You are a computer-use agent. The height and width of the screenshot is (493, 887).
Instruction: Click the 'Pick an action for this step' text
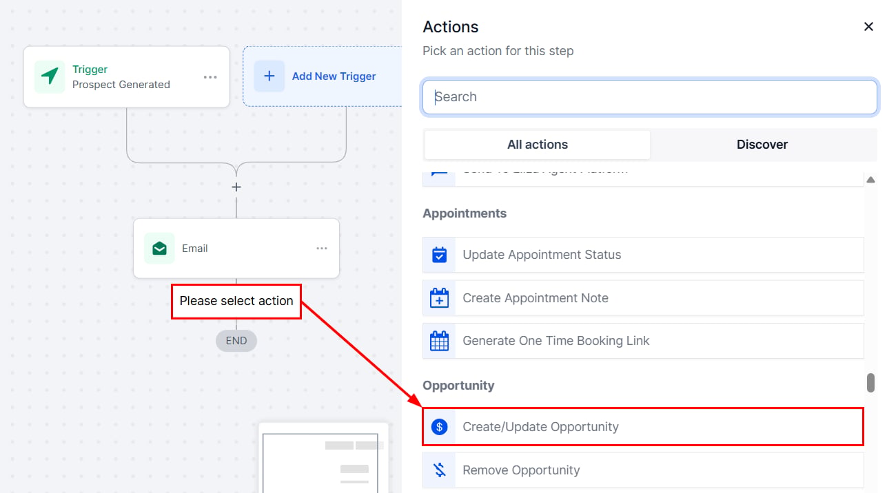(x=498, y=51)
